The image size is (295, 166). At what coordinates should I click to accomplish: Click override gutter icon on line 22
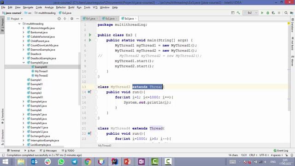click(x=89, y=133)
